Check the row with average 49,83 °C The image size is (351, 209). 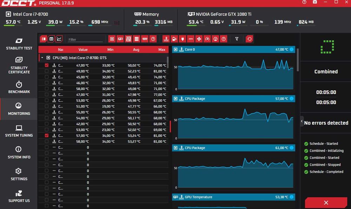coord(47,83)
